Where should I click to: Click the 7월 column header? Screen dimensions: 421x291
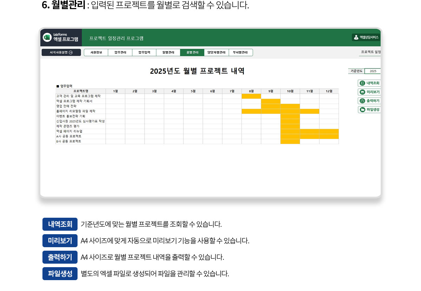pos(232,91)
